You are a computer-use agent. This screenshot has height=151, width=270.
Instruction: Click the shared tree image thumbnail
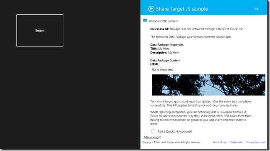tap(208, 85)
